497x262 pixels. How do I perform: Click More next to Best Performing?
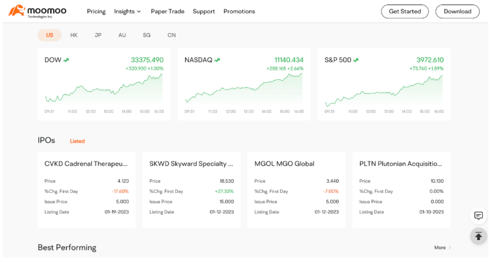(442, 248)
